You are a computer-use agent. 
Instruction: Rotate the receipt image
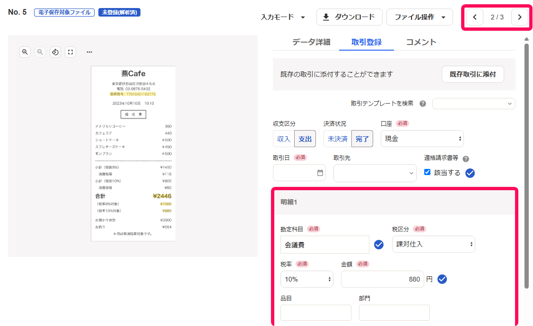coord(55,52)
